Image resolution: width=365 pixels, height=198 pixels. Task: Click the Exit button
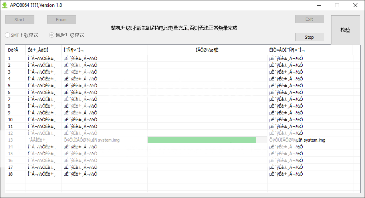309,19
